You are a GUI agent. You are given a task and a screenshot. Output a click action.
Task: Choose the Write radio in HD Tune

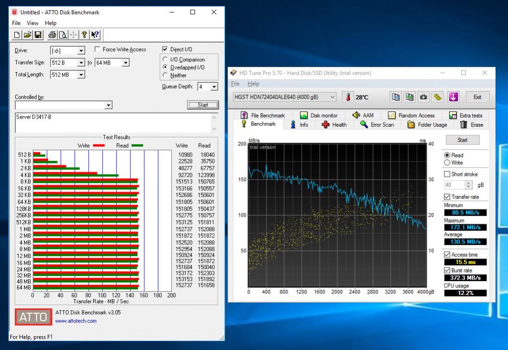(x=447, y=162)
